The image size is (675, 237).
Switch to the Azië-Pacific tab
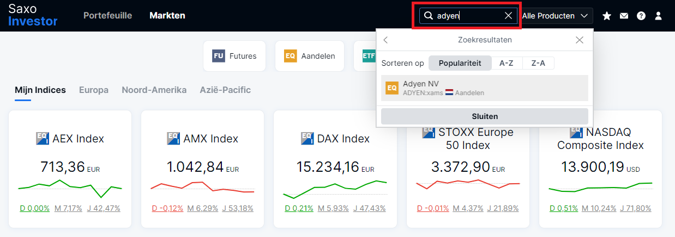tap(225, 90)
